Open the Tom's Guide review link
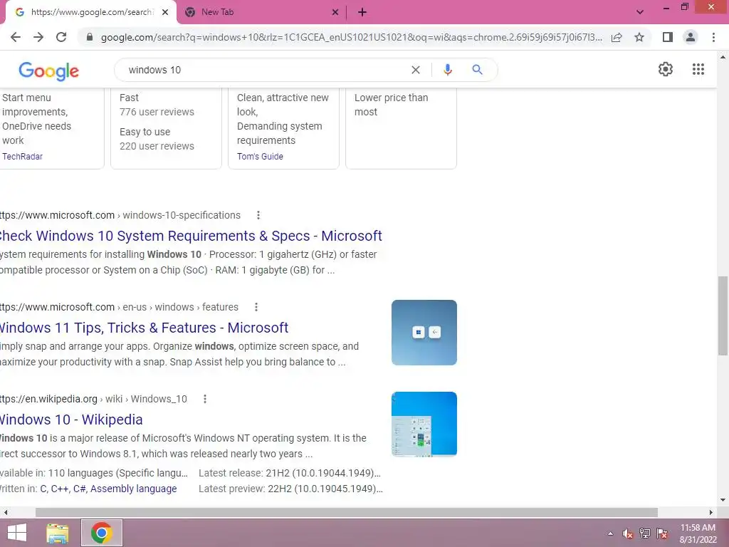This screenshot has width=729, height=547. click(x=260, y=156)
